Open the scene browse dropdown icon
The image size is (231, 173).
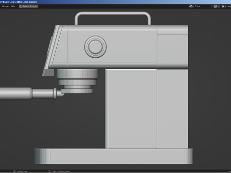tap(191, 6)
